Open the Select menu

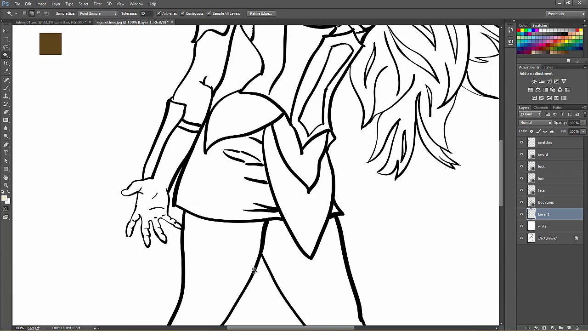coord(83,4)
